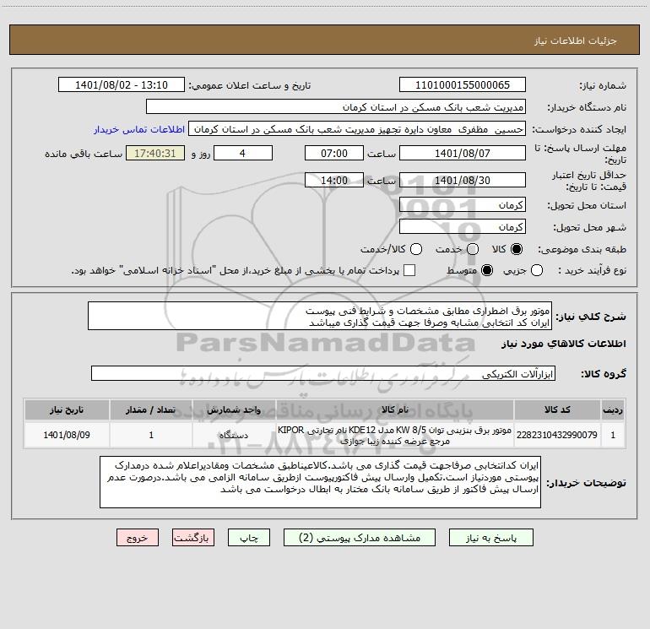The width and height of the screenshot is (650, 629).
Task: Click the quantity cell of the KIPOR row
Action: 151,435
